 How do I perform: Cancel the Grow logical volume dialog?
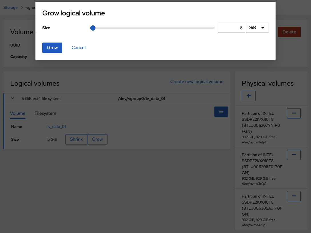click(x=79, y=48)
